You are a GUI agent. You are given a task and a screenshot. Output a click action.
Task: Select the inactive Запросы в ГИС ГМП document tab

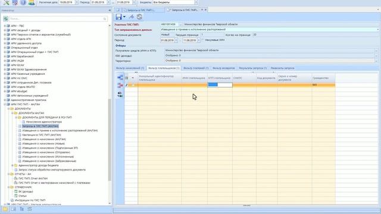coord(143,10)
